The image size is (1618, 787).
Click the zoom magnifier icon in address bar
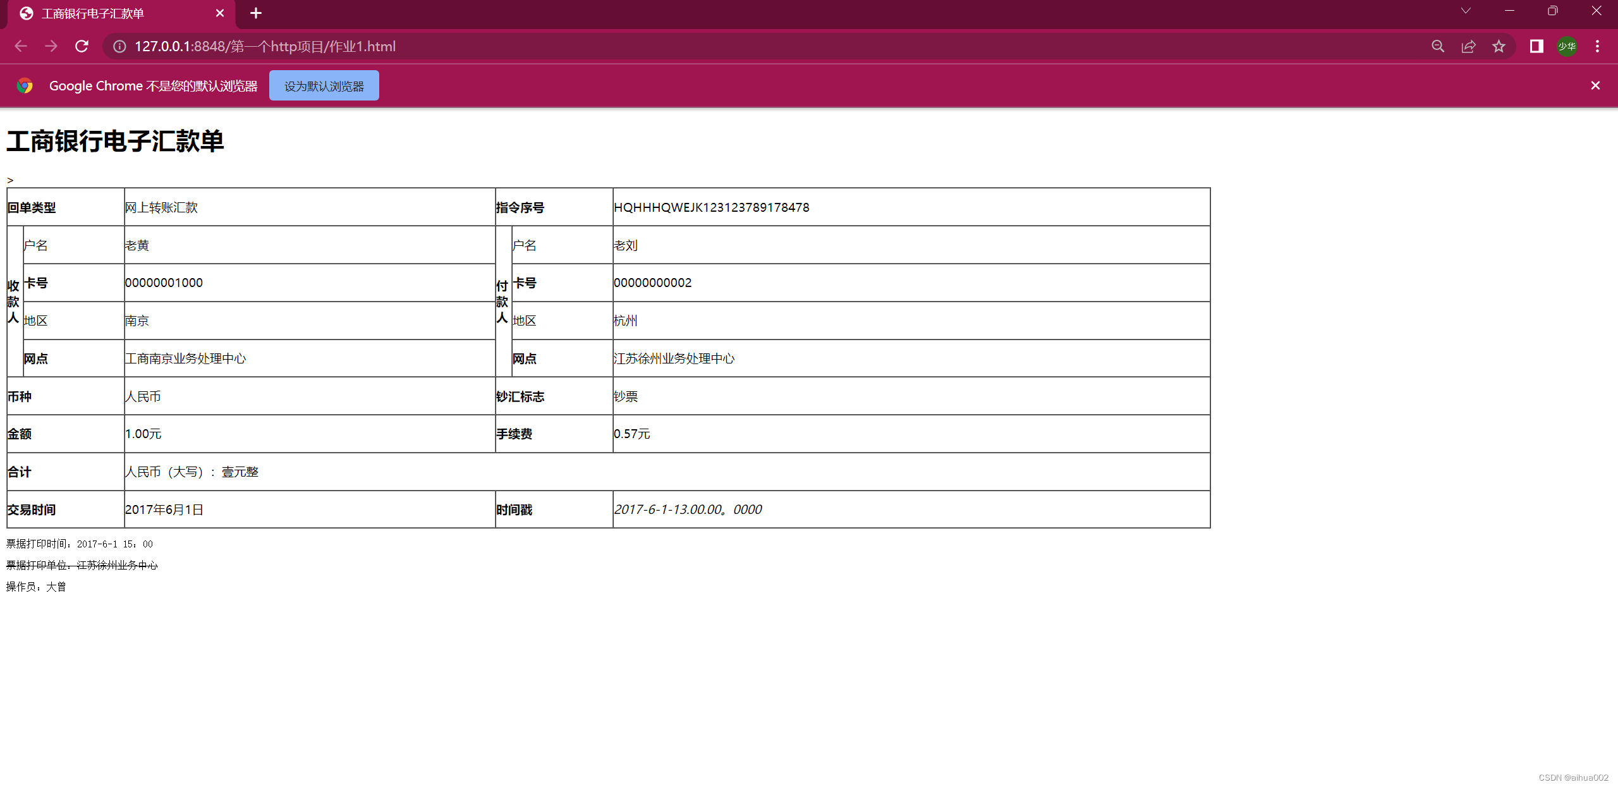1438,46
